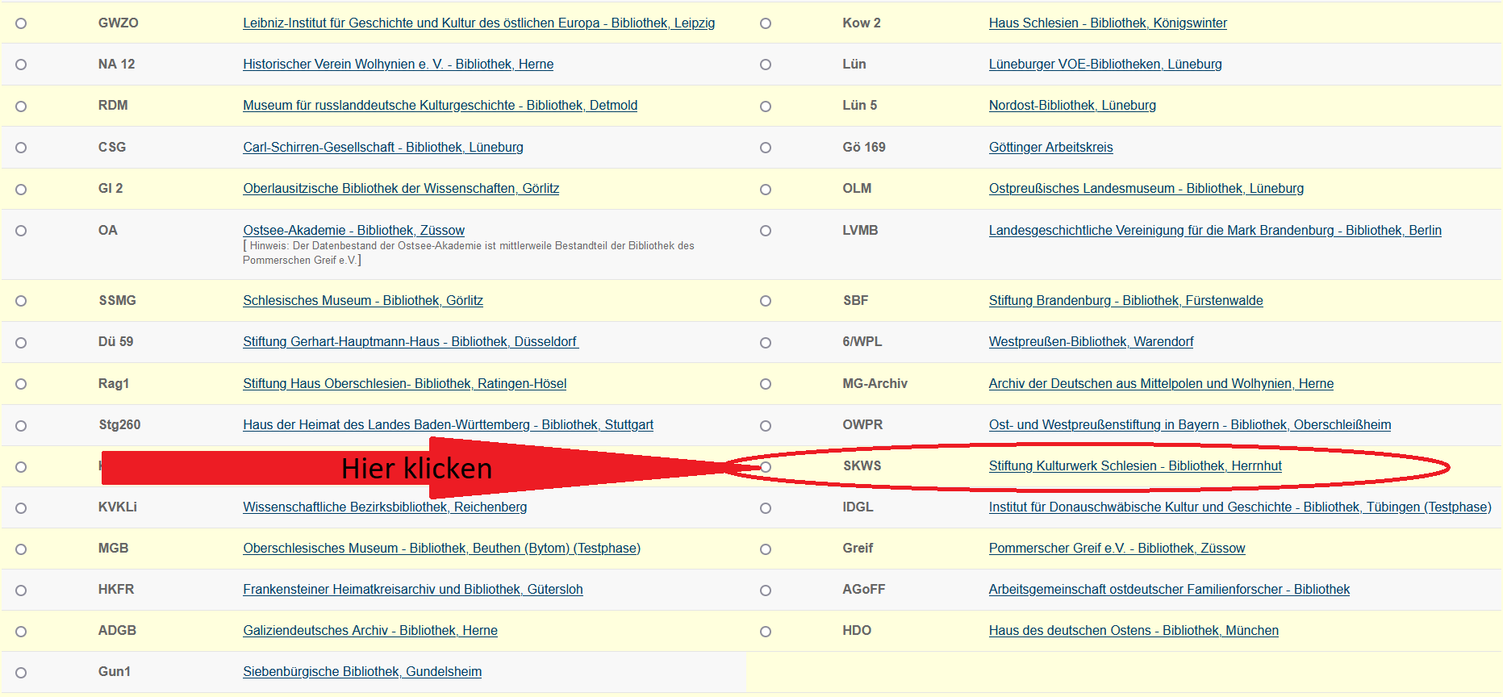
Task: Open Oberlausitzische Bibliothek der Wissenschaften link
Action: tap(401, 189)
